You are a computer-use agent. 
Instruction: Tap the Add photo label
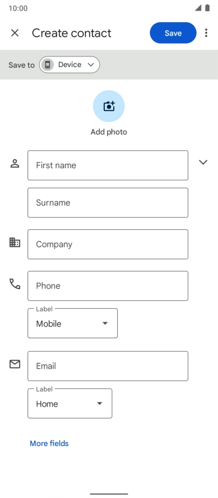pos(109,132)
